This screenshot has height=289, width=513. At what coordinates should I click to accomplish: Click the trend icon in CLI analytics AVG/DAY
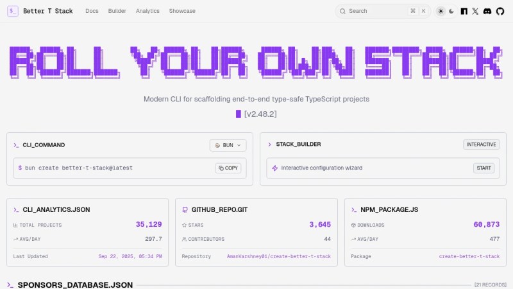15,239
